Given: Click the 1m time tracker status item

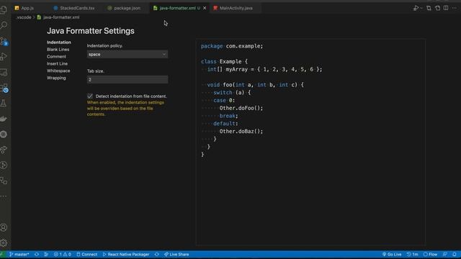Looking at the screenshot, I should point(412,254).
